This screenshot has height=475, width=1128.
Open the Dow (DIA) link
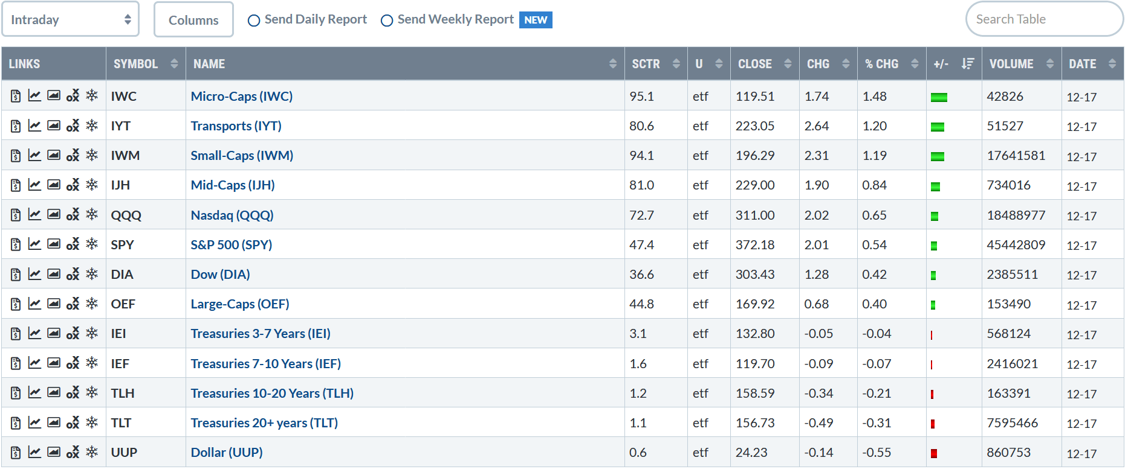(220, 274)
